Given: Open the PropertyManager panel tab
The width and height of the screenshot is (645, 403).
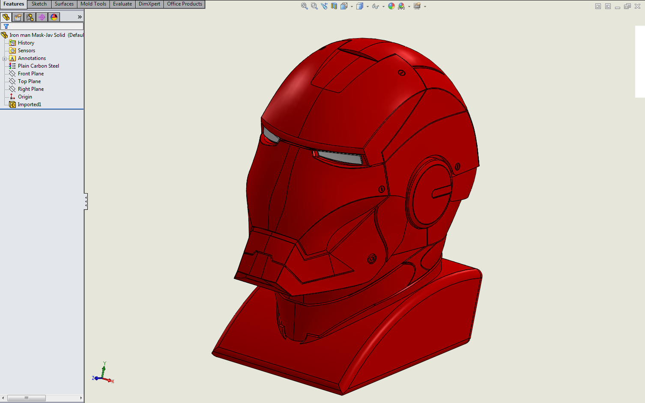Looking at the screenshot, I should coord(18,17).
